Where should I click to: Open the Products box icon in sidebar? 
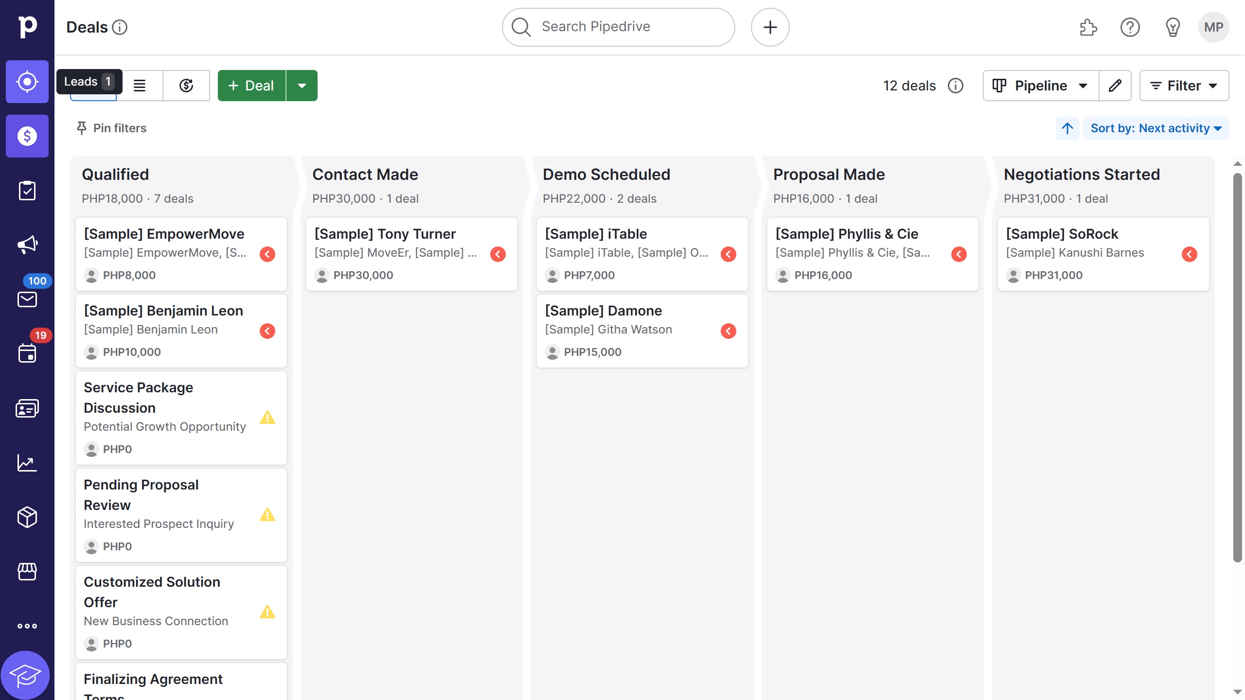27,517
